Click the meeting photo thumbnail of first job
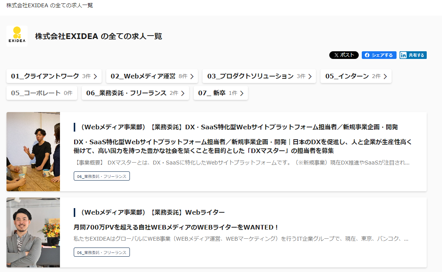The image size is (442, 272). click(x=33, y=151)
